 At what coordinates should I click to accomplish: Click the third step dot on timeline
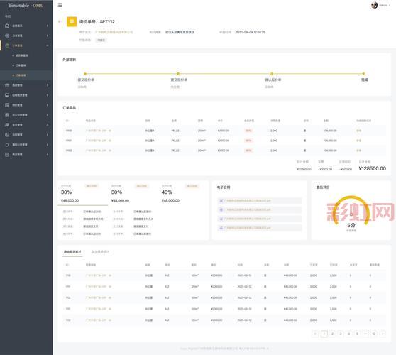click(272, 74)
